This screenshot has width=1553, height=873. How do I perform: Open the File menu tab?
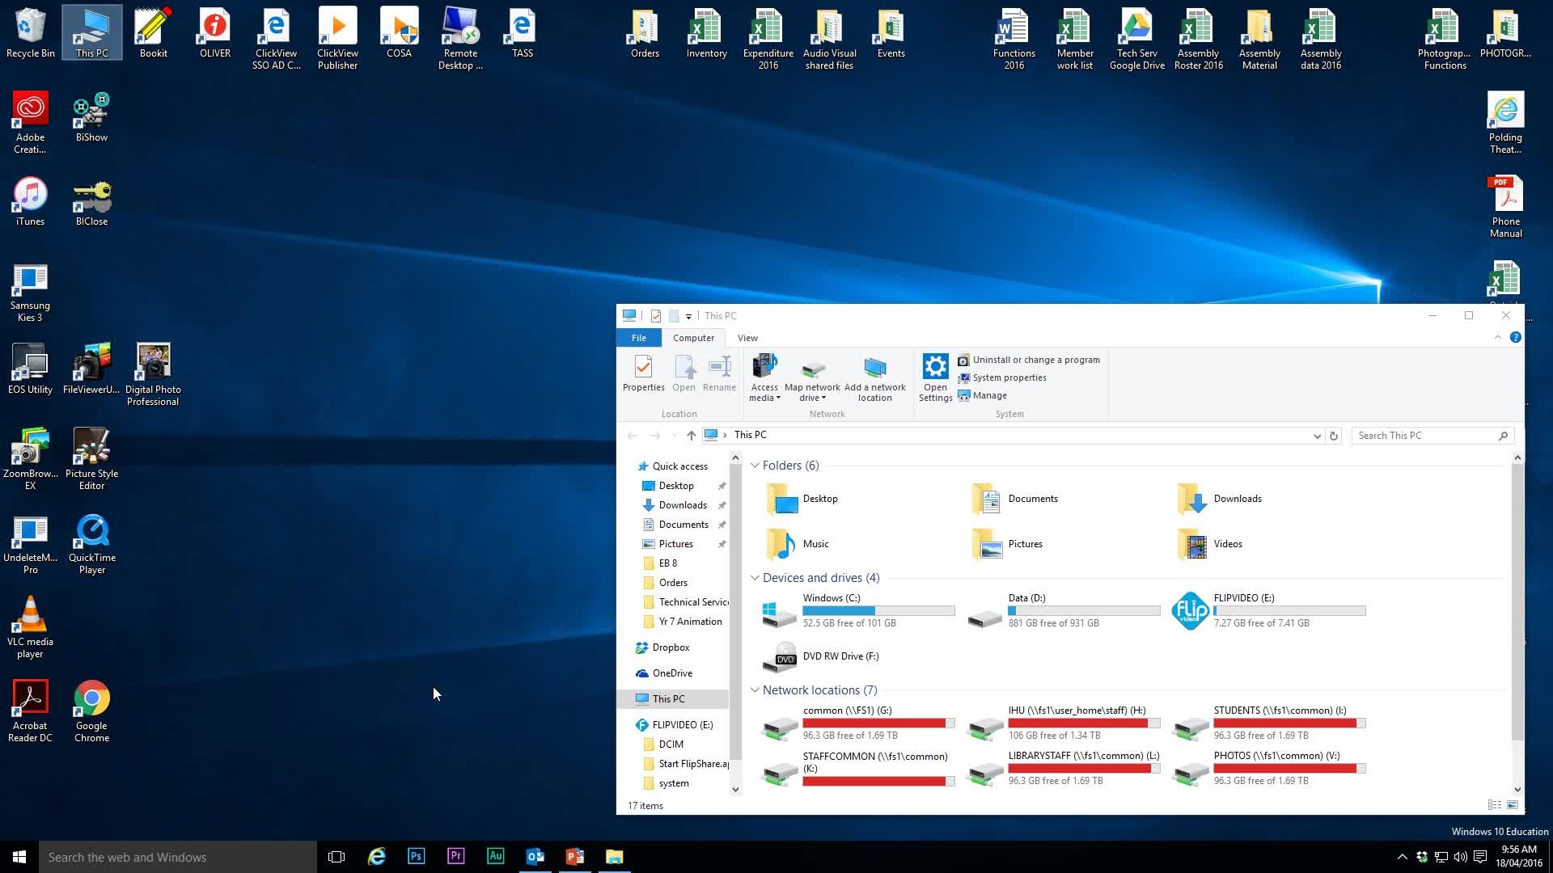pyautogui.click(x=638, y=338)
